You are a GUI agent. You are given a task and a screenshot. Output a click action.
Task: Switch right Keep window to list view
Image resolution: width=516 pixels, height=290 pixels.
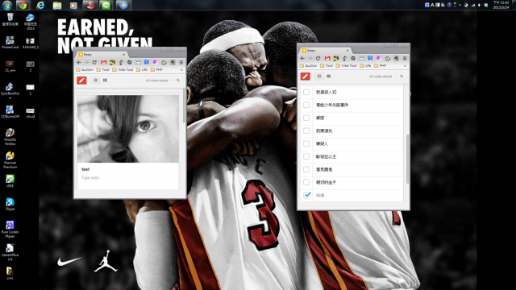(319, 77)
